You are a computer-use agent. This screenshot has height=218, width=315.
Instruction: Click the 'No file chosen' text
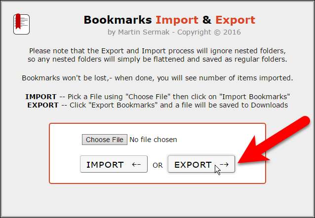(x=153, y=140)
